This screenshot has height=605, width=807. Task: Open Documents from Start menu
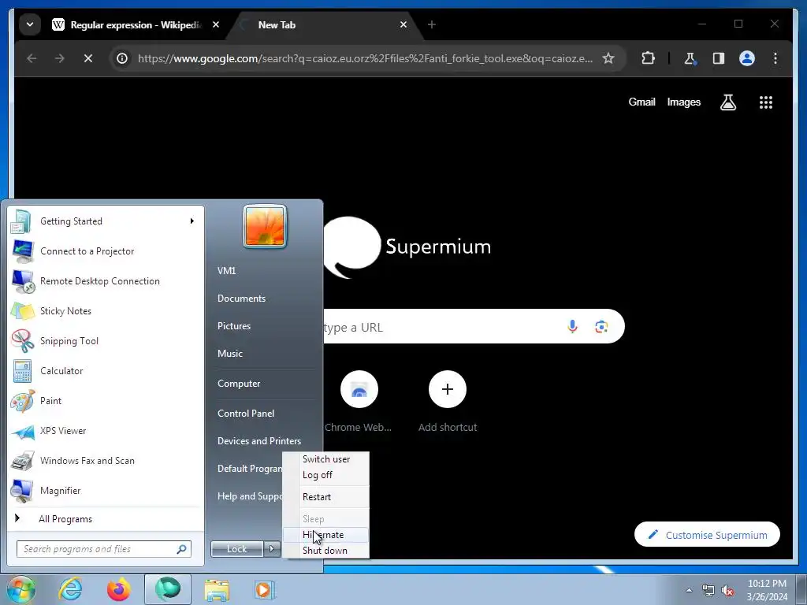241,299
